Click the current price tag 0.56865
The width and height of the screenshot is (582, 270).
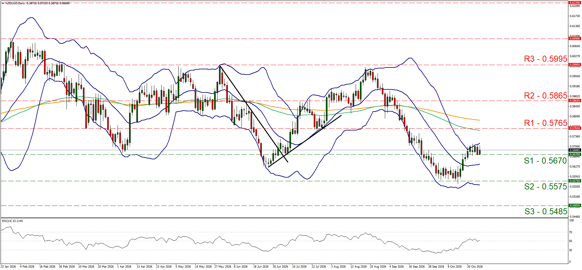(575, 150)
